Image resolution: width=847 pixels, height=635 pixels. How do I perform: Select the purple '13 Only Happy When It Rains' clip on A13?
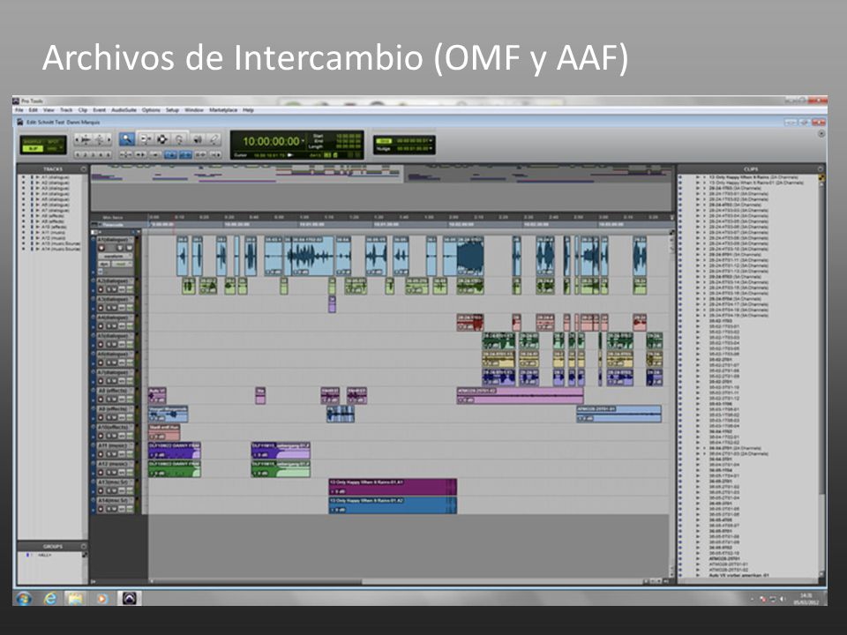393,487
